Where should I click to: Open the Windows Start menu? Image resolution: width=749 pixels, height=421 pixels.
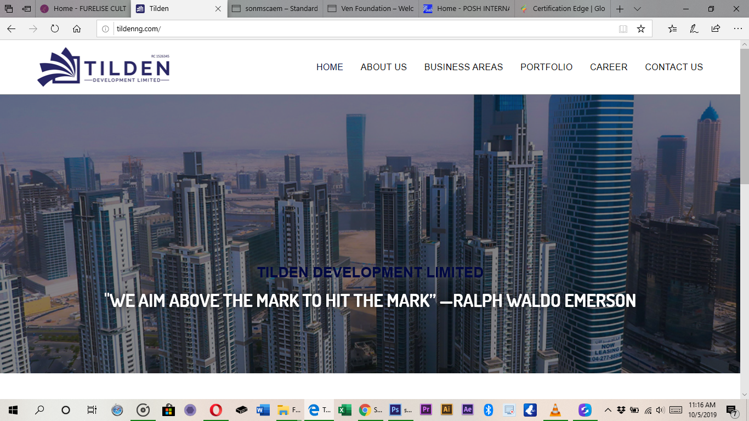click(13, 410)
